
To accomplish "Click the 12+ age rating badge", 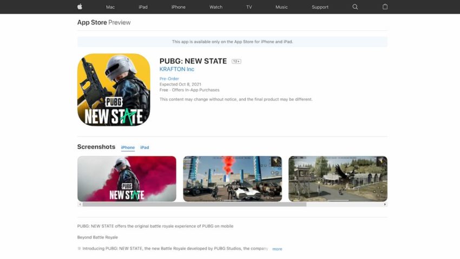I will [236, 61].
